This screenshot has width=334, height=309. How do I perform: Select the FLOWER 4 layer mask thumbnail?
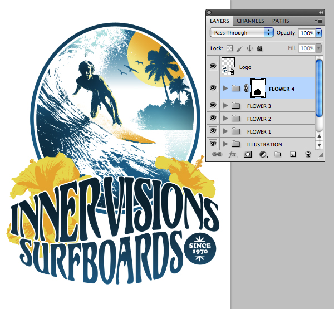tap(258, 88)
